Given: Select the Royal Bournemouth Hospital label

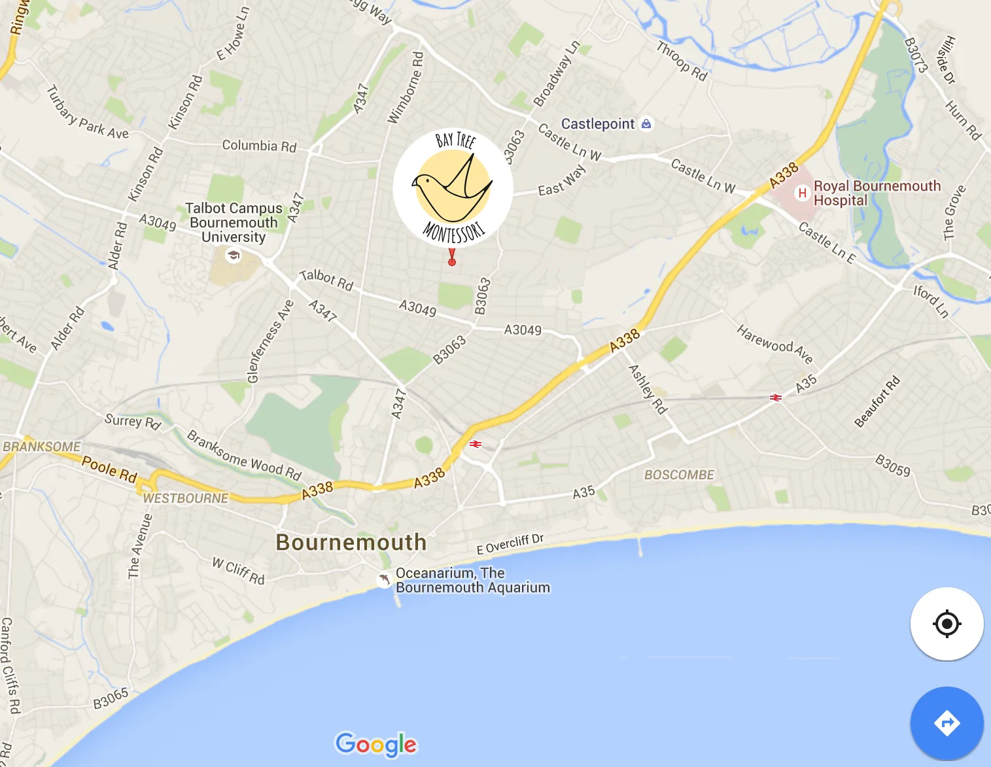Looking at the screenshot, I should click(x=877, y=194).
